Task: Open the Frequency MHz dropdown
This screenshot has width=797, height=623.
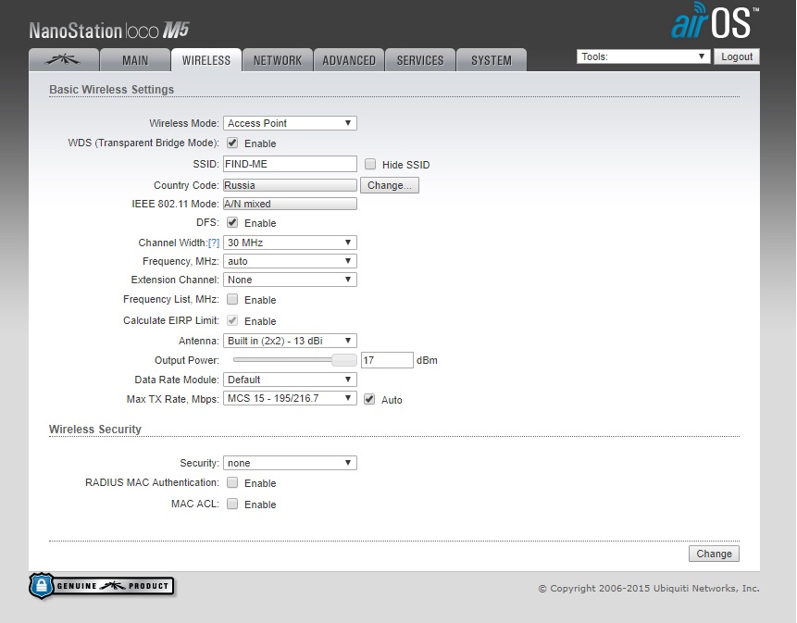Action: tap(290, 261)
